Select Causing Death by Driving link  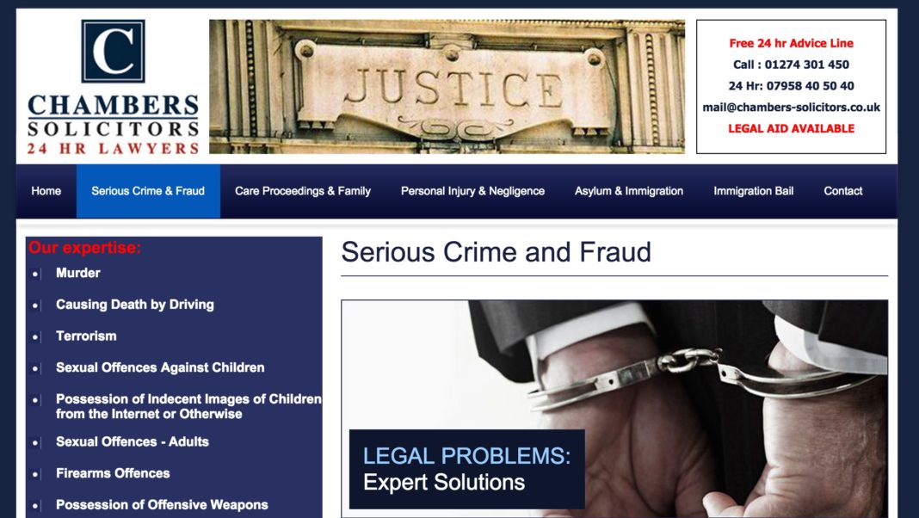point(135,305)
